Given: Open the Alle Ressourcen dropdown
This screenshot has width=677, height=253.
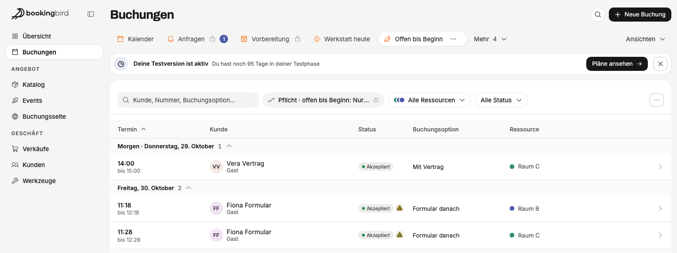Looking at the screenshot, I should 430,100.
